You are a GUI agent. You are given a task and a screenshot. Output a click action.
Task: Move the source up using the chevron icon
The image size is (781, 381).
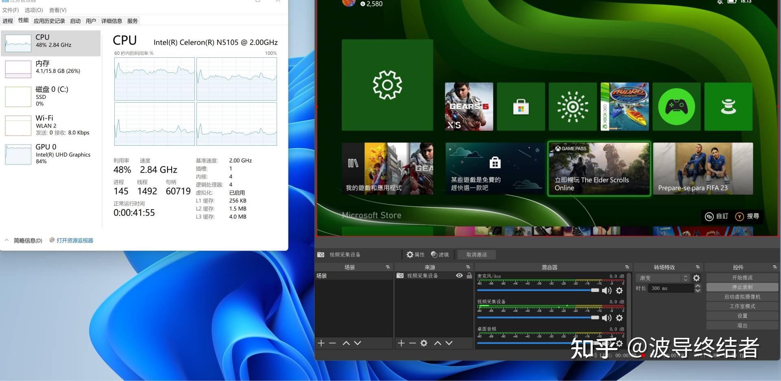click(438, 343)
